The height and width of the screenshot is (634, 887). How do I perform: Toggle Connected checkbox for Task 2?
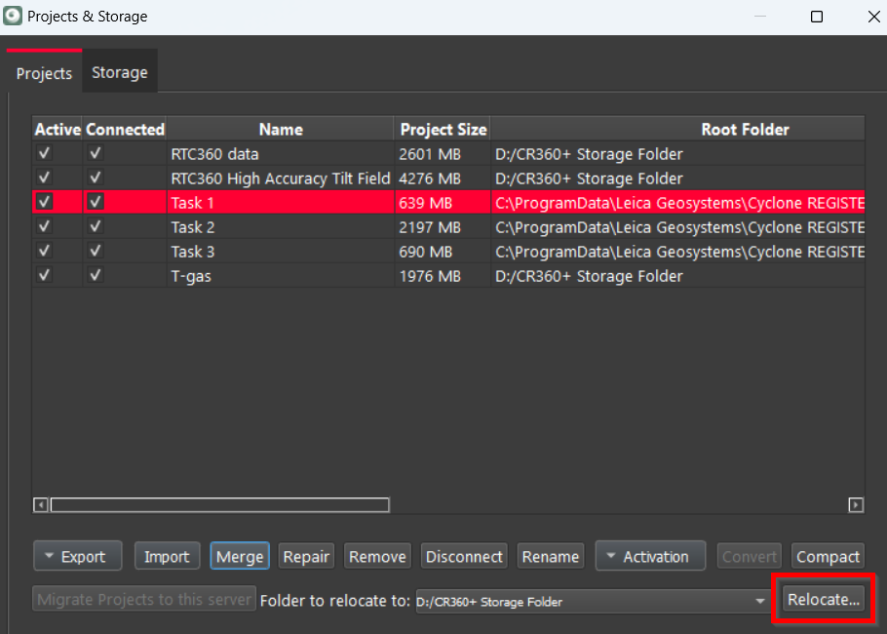(x=95, y=227)
